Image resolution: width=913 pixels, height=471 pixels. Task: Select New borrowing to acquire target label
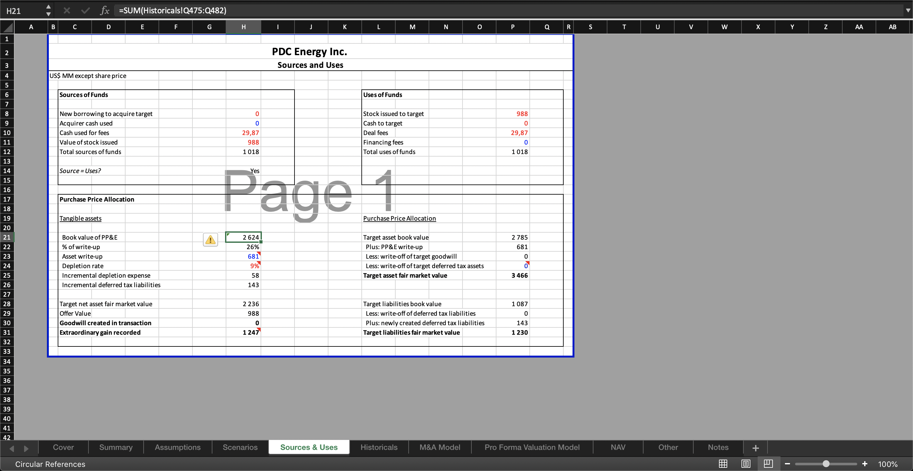click(106, 114)
